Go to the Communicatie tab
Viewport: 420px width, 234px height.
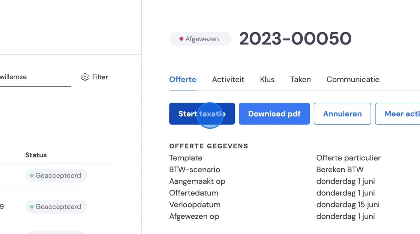(x=353, y=80)
